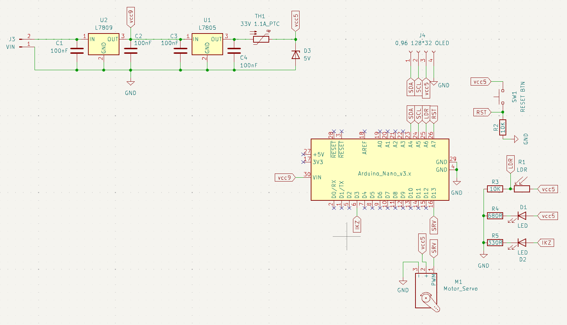This screenshot has height=325, width=567.
Task: Click the 'L7809' value text
Action: [104, 28]
